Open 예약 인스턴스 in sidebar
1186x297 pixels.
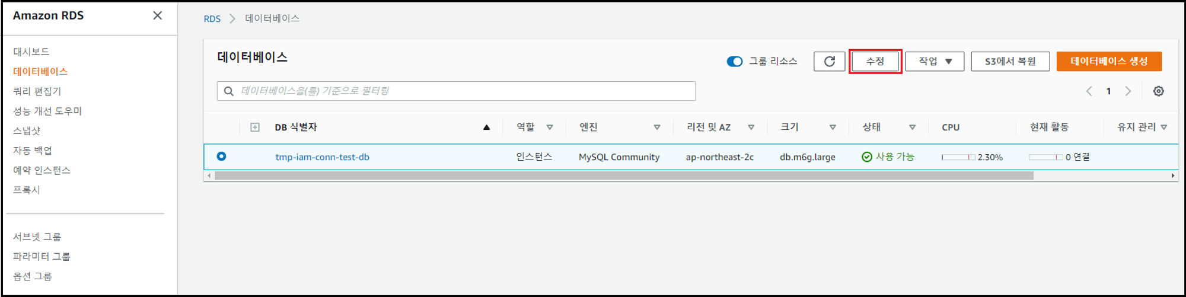[x=42, y=170]
